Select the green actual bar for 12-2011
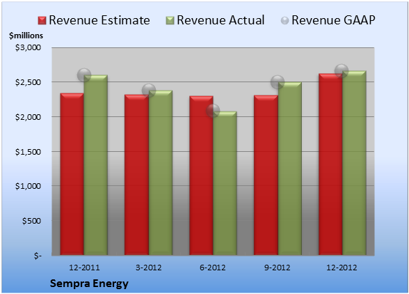 pos(96,165)
